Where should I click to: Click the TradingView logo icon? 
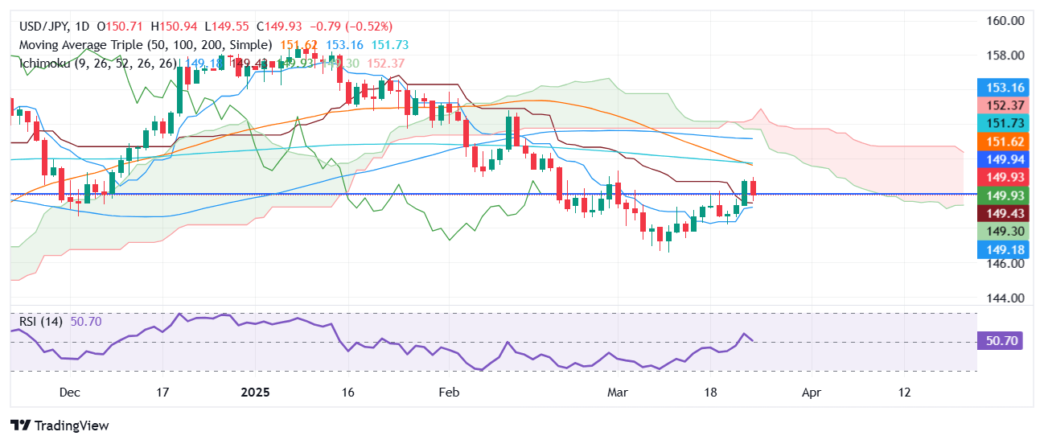[x=21, y=425]
